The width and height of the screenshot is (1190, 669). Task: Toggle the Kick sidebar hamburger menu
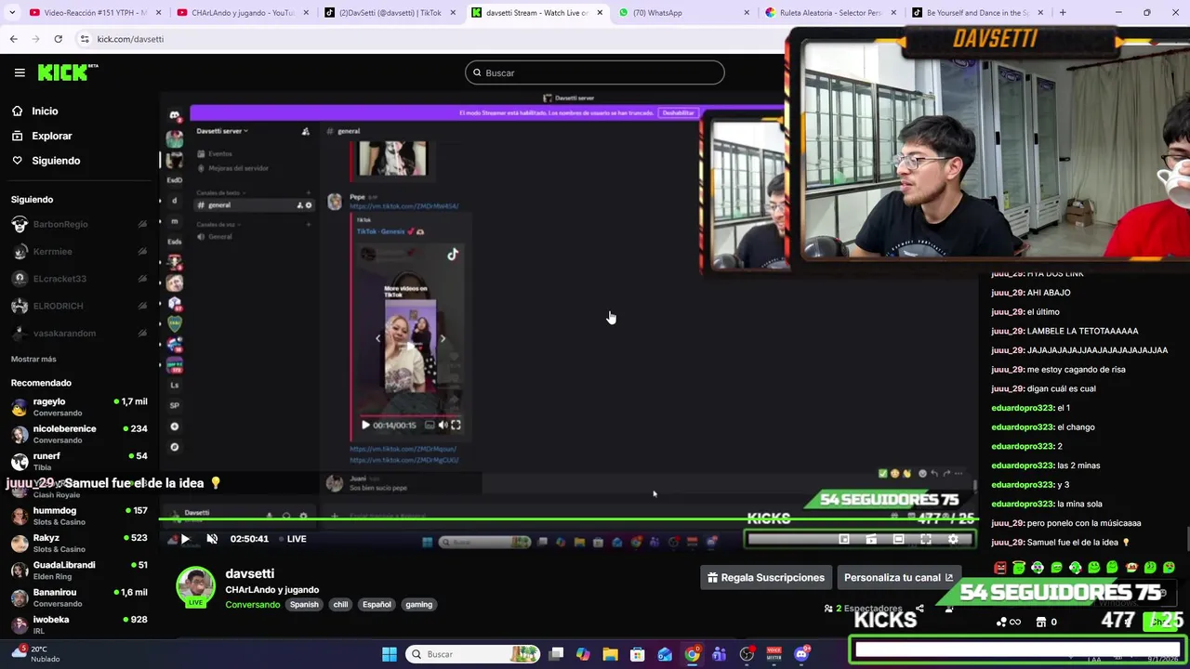coord(20,72)
